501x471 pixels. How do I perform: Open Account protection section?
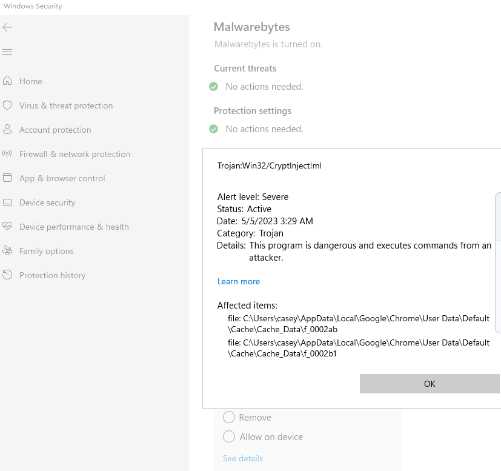point(55,130)
